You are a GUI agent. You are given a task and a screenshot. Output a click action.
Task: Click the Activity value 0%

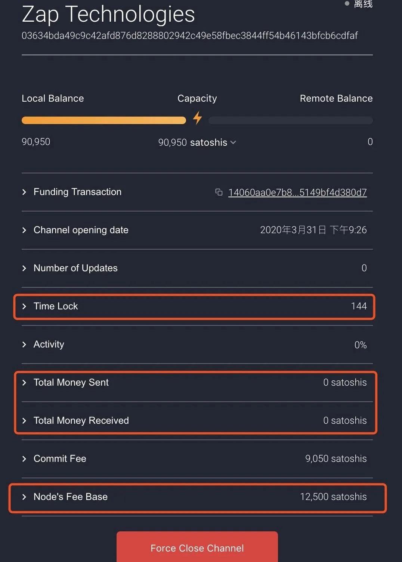pyautogui.click(x=361, y=345)
